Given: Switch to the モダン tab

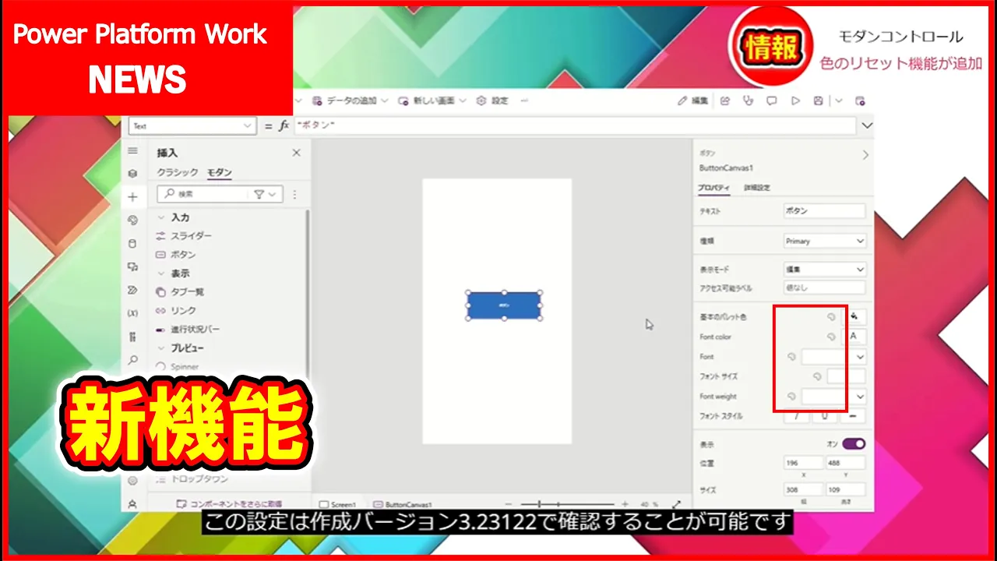Looking at the screenshot, I should pyautogui.click(x=220, y=172).
